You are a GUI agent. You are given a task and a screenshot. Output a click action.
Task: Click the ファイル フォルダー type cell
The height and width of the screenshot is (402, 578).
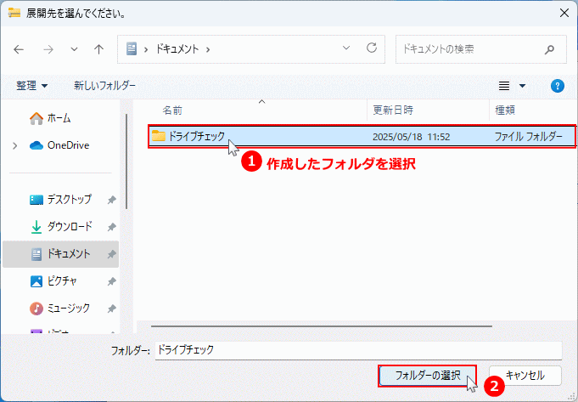528,137
